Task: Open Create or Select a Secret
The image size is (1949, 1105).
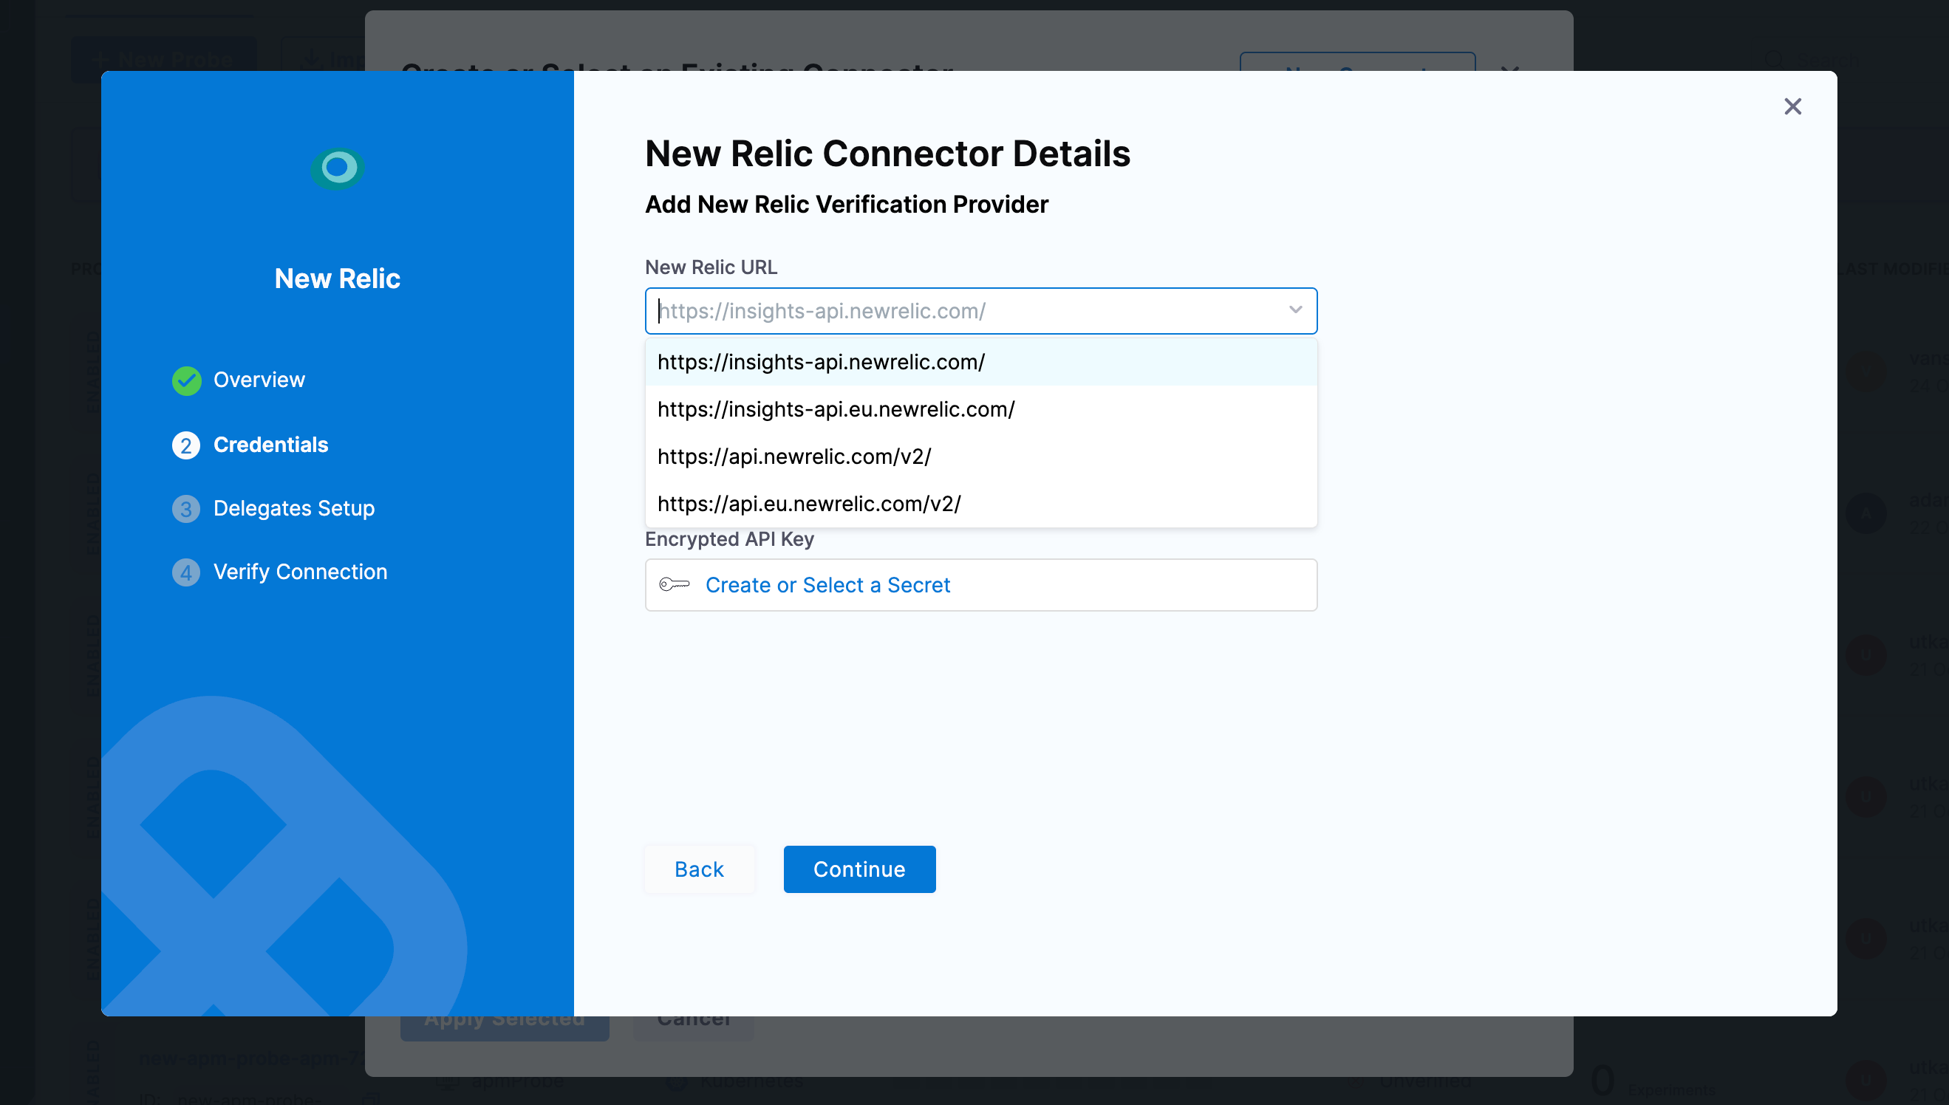Action: pos(827,584)
